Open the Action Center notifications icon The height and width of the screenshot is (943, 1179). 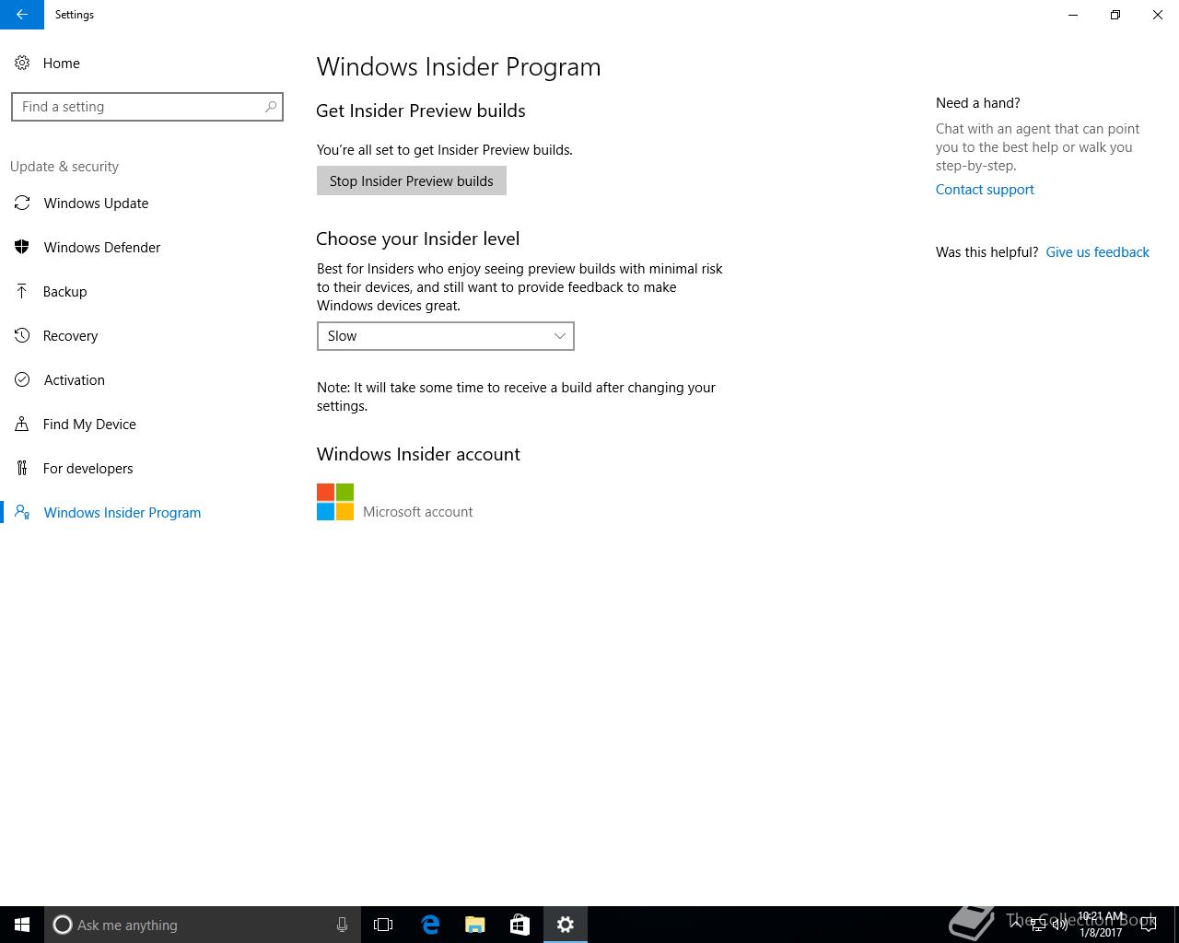click(1148, 925)
